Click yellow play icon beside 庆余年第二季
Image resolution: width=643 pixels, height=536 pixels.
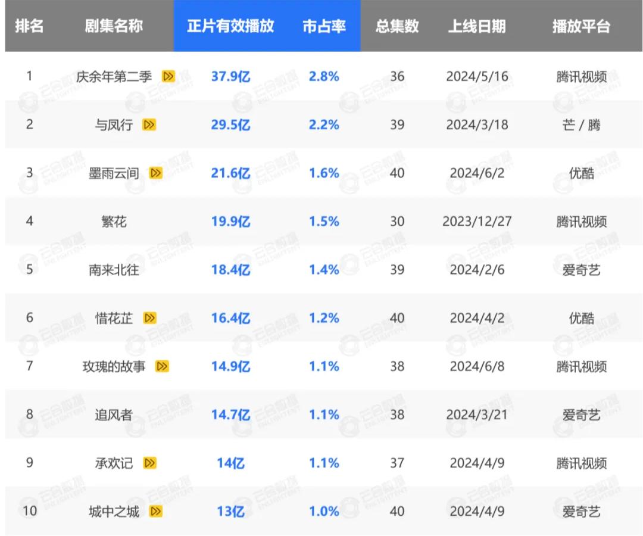pyautogui.click(x=168, y=76)
